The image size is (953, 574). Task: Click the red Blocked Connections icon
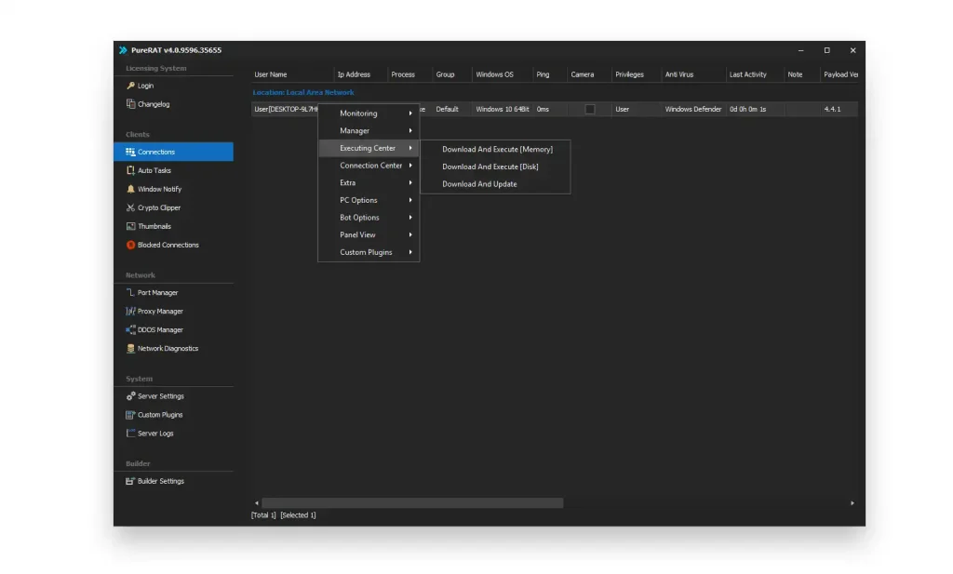[x=130, y=245]
